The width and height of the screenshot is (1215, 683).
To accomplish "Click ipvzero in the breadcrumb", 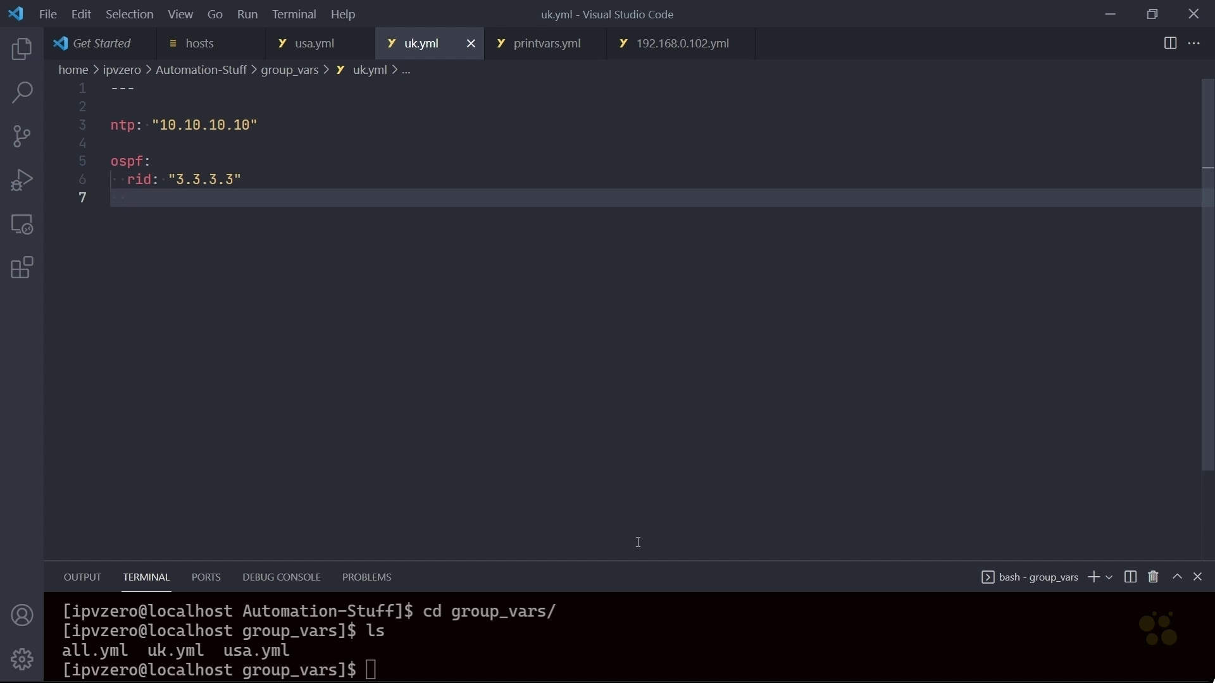I will [x=122, y=70].
